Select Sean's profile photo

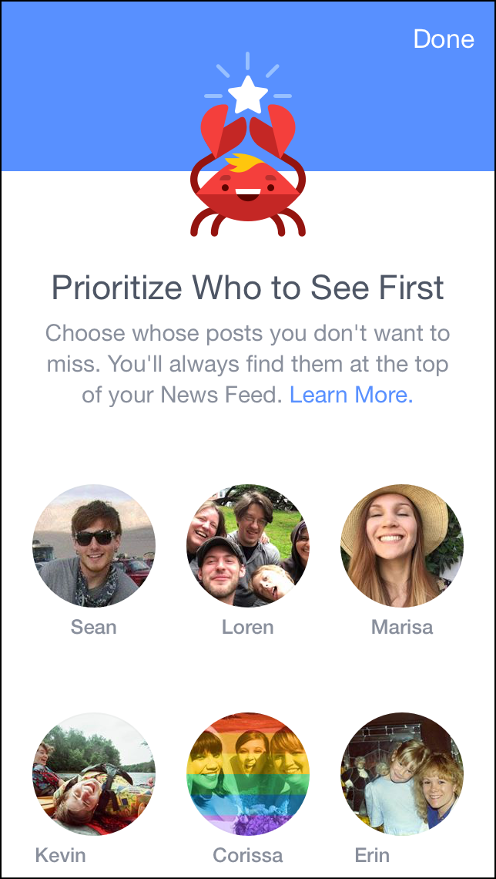(94, 546)
